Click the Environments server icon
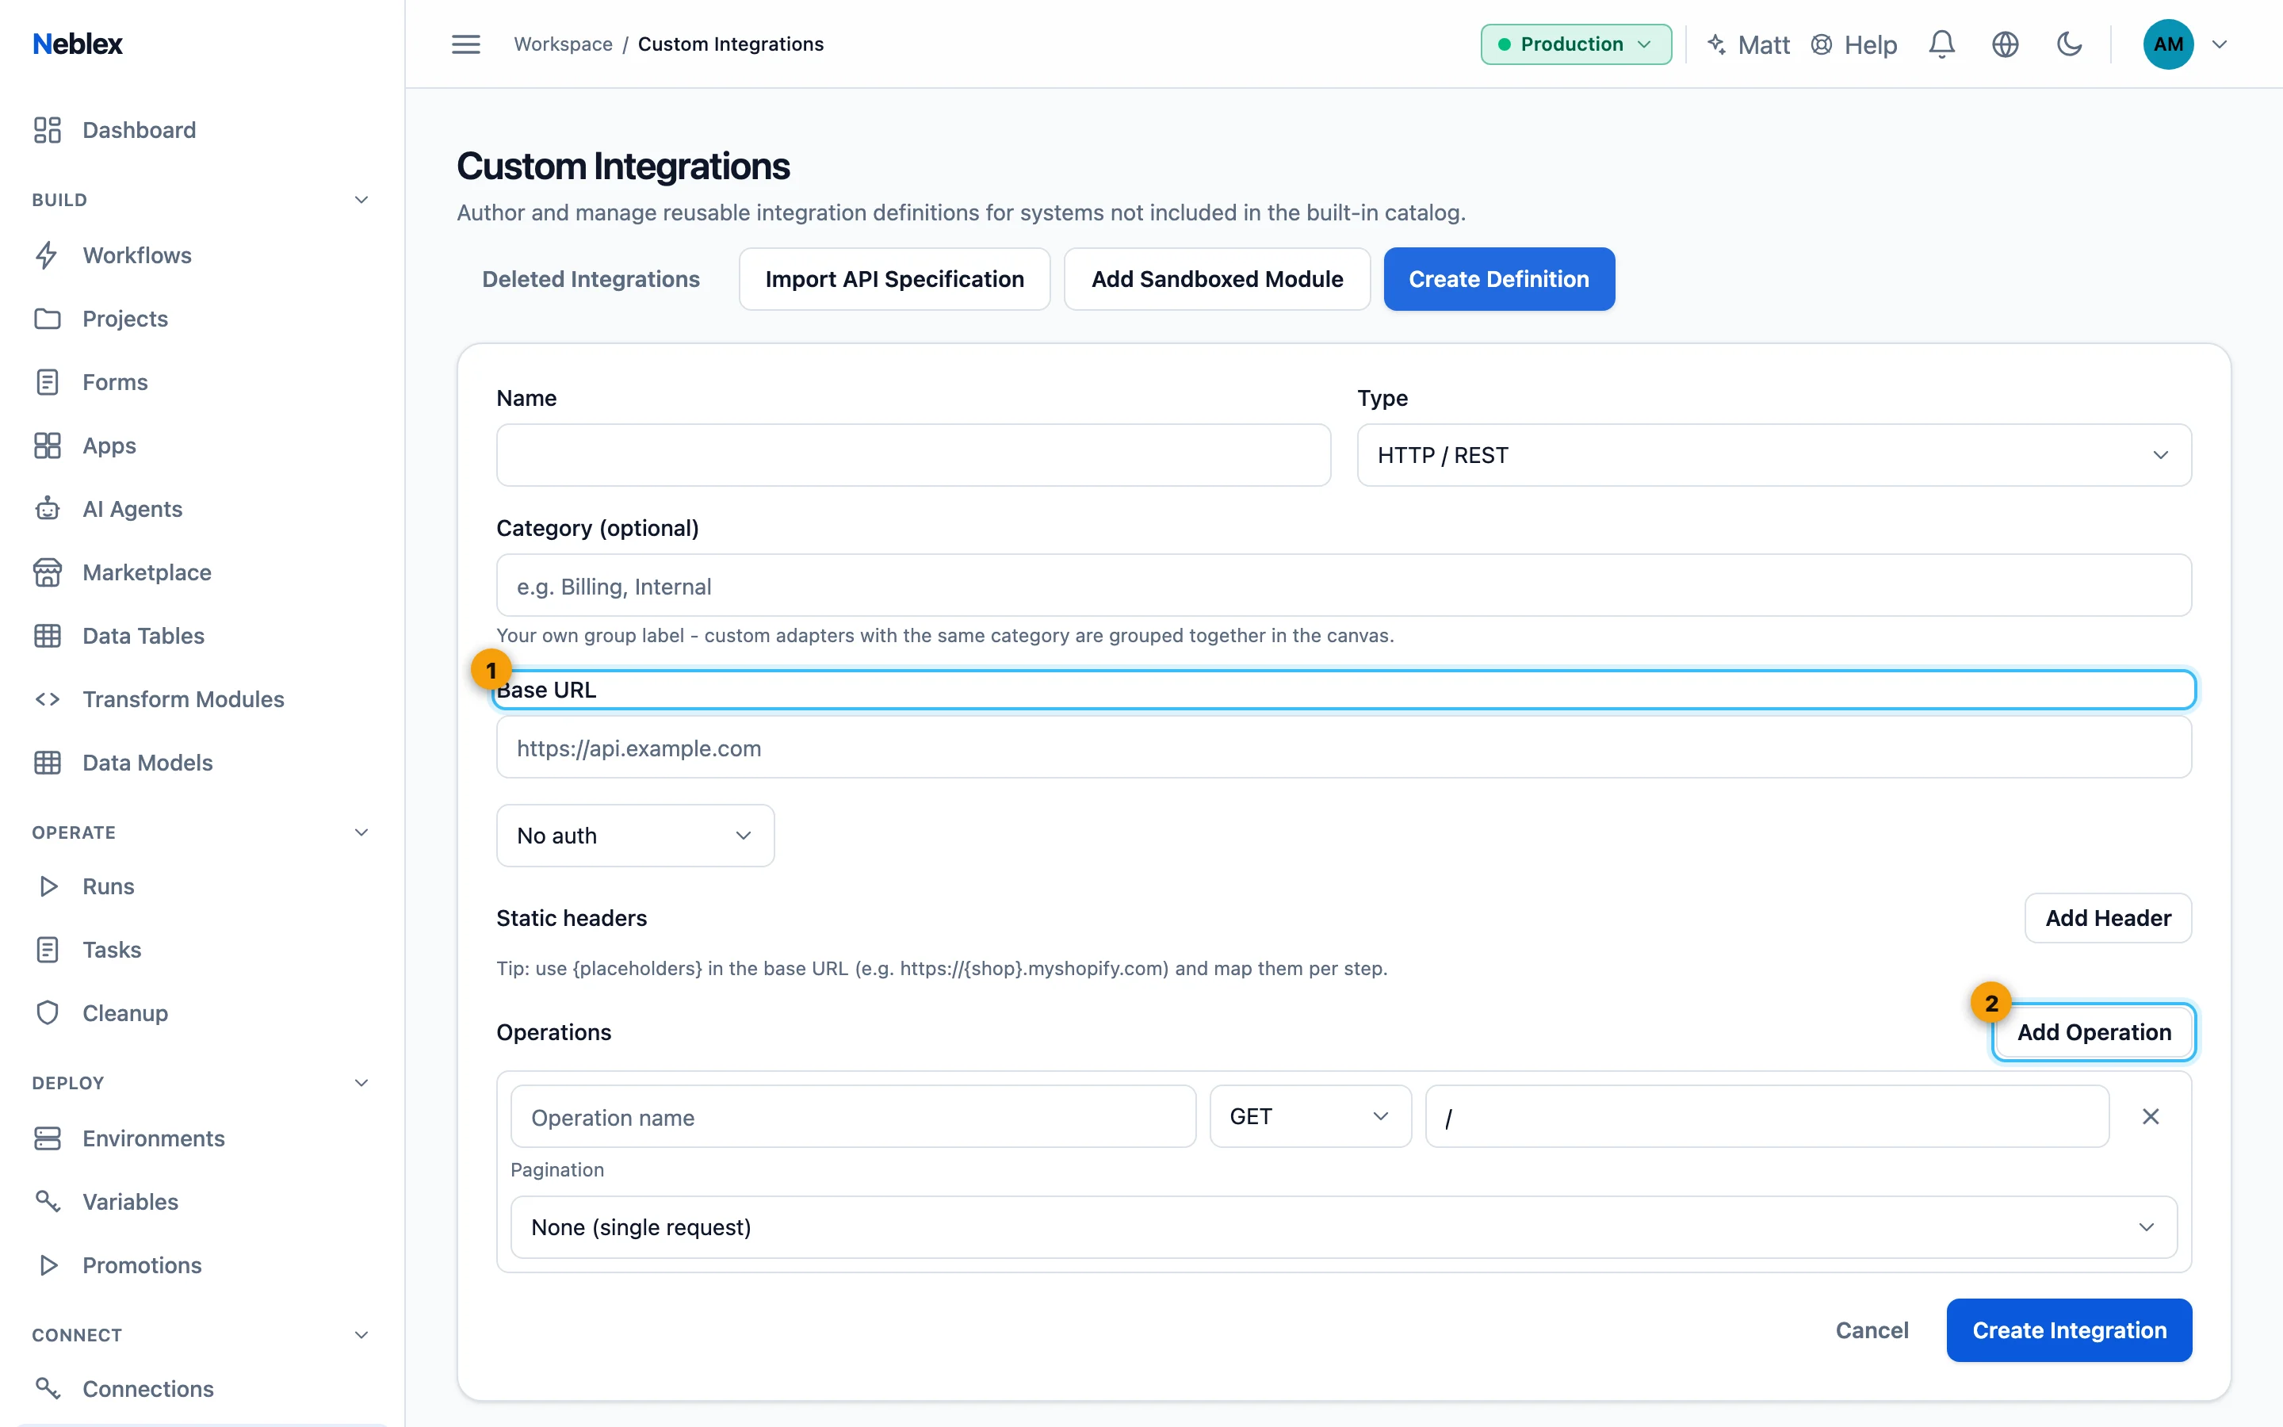The width and height of the screenshot is (2283, 1427). [x=48, y=1139]
